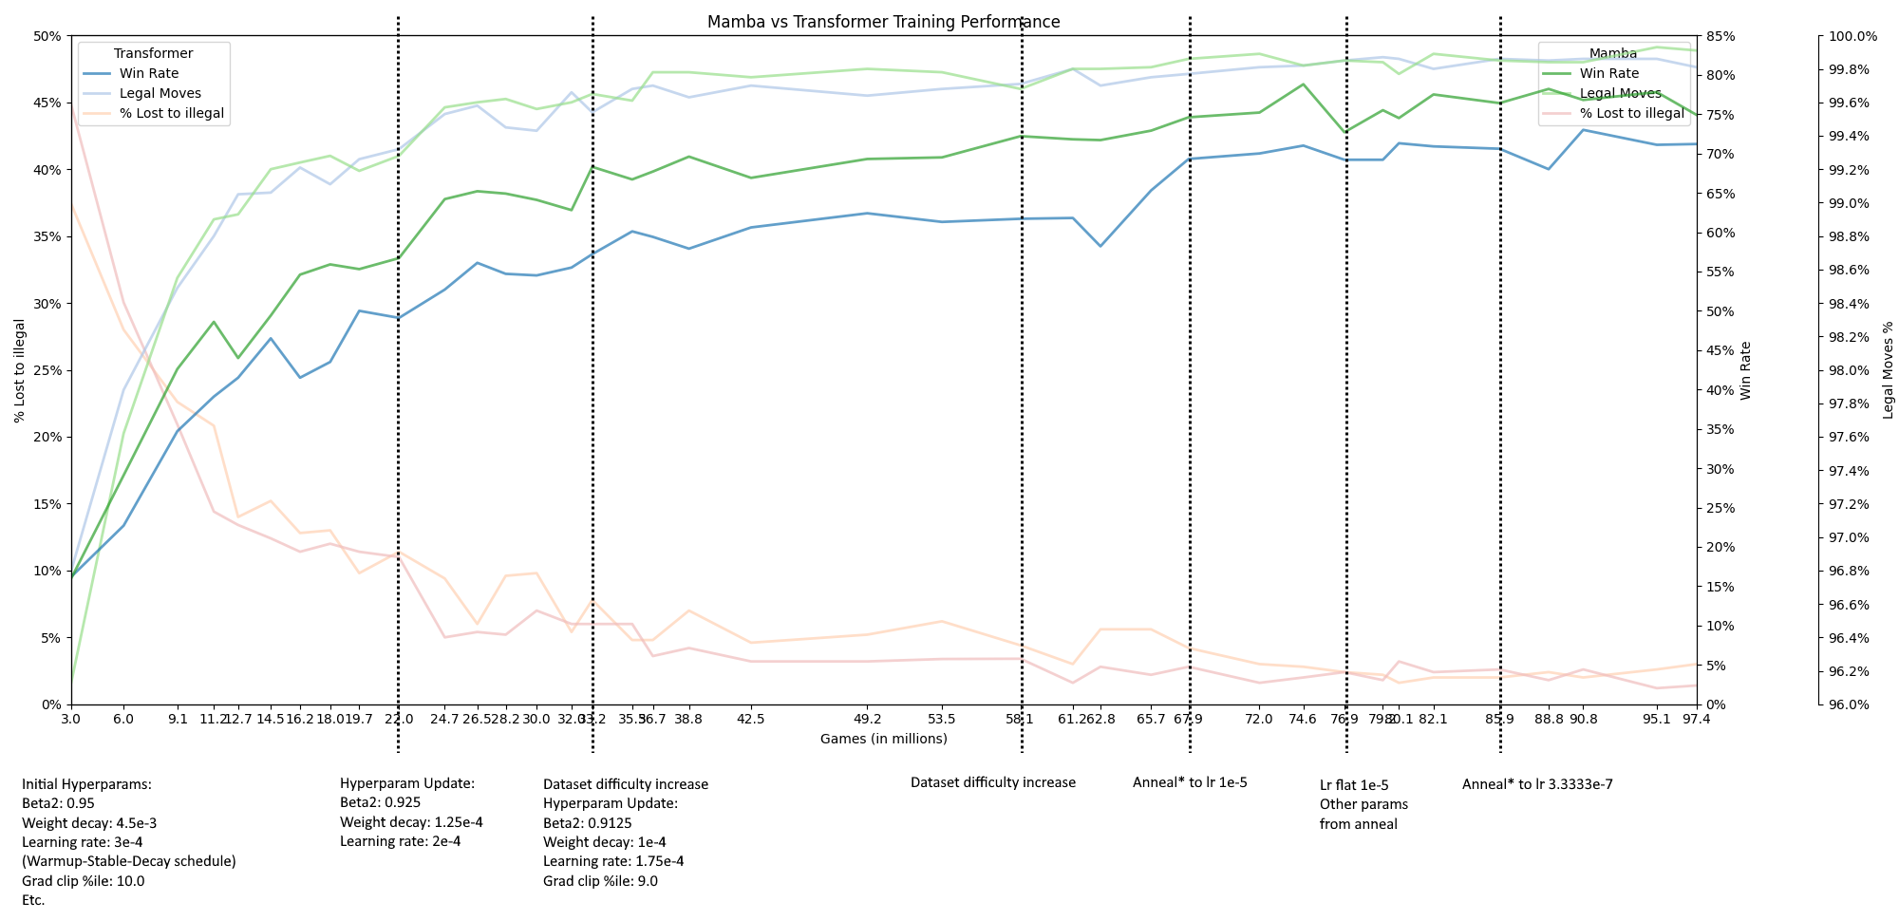Click the 'Anneal* to lr 1e-5' annotation
This screenshot has height=920, width=1899.
point(1190,783)
